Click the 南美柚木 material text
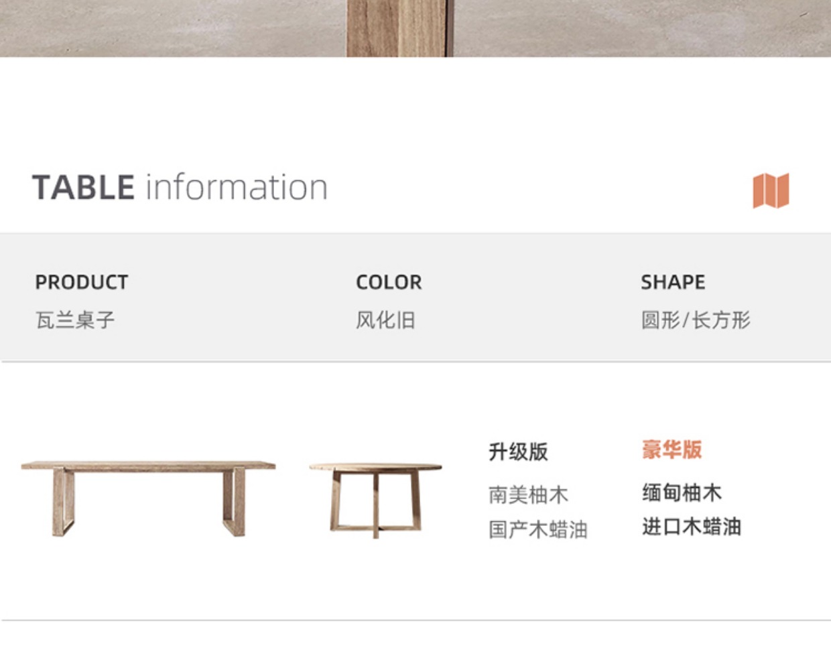The width and height of the screenshot is (831, 654). point(528,495)
